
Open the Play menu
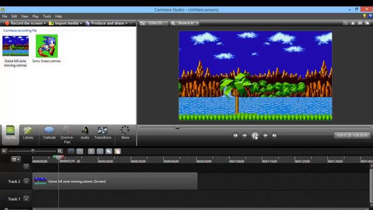pos(36,16)
